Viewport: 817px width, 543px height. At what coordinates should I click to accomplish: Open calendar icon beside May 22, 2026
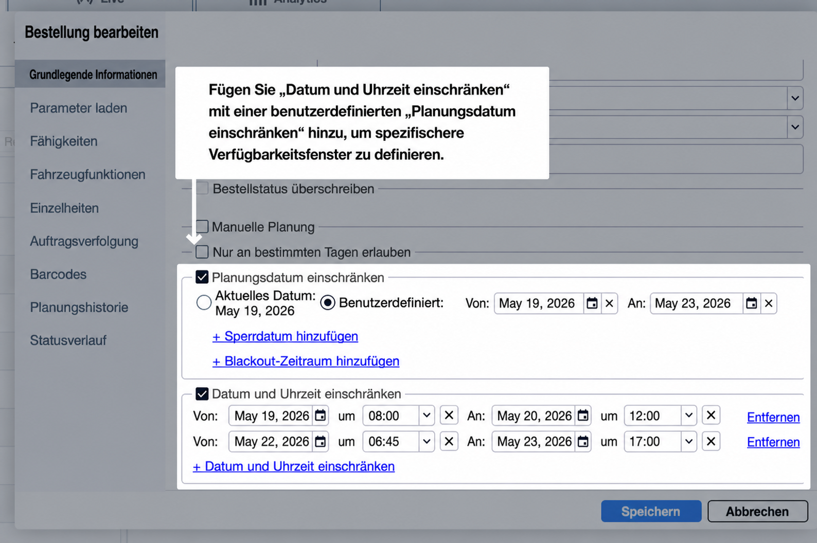click(321, 441)
